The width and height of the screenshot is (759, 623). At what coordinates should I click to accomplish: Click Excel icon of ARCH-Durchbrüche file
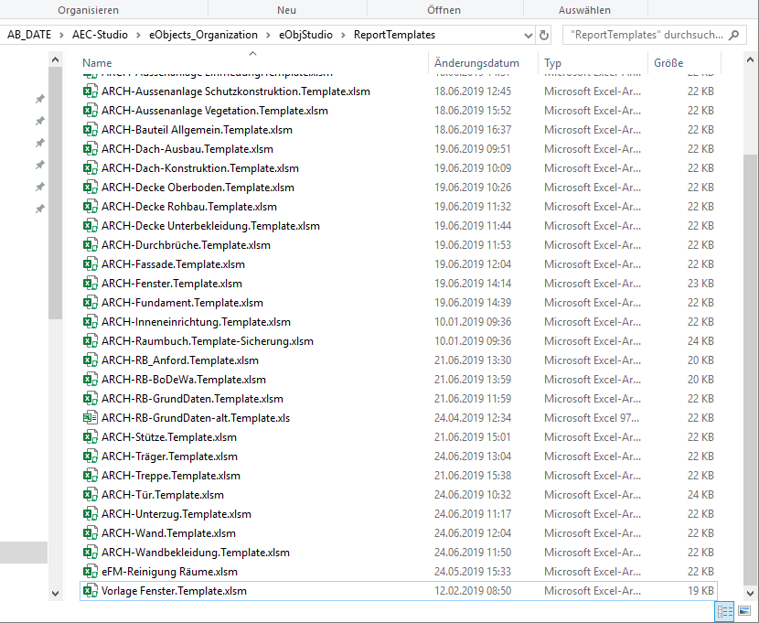click(90, 245)
